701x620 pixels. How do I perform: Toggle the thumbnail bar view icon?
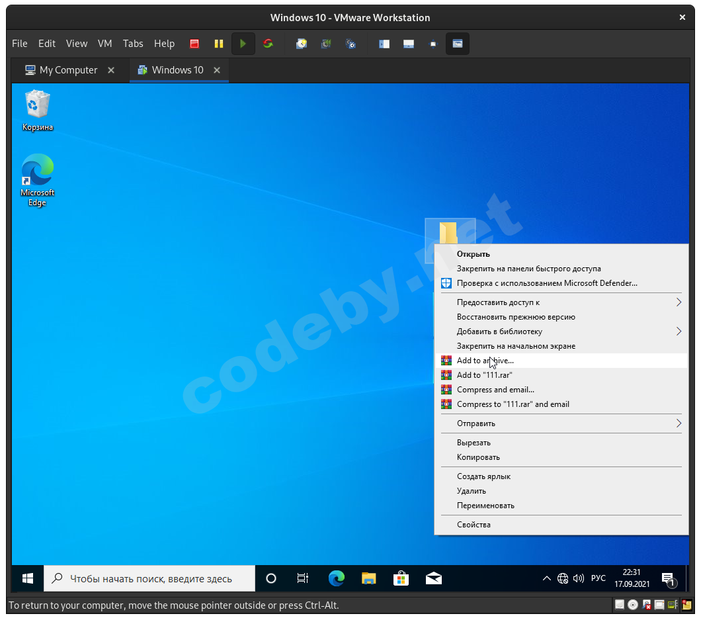pyautogui.click(x=409, y=44)
